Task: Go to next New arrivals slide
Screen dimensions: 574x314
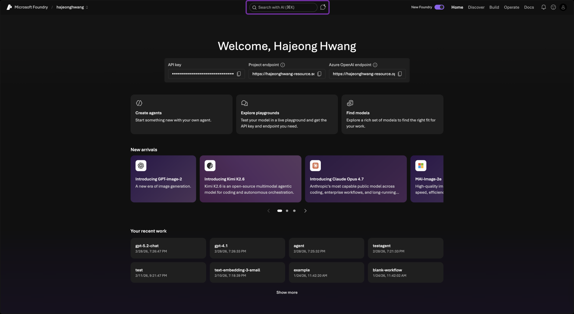Action: (305, 211)
